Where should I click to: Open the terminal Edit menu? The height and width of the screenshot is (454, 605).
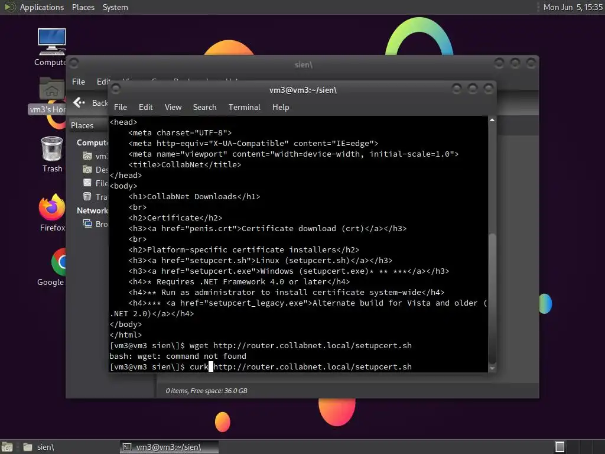pos(145,107)
